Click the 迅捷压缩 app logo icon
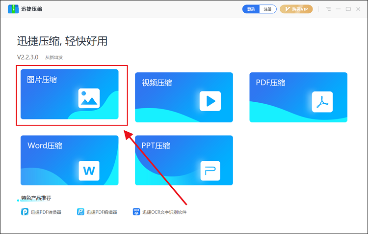Viewport: 368px width, 234px height. (13, 9)
